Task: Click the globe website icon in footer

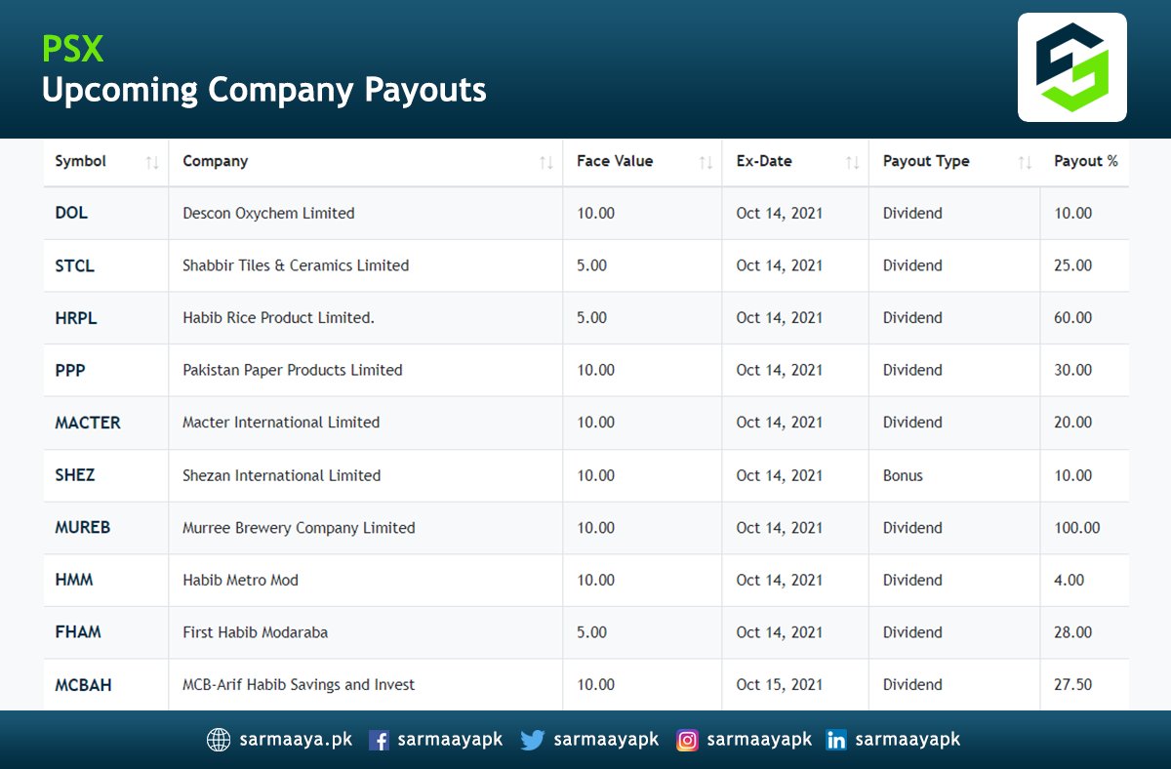Action: click(219, 740)
